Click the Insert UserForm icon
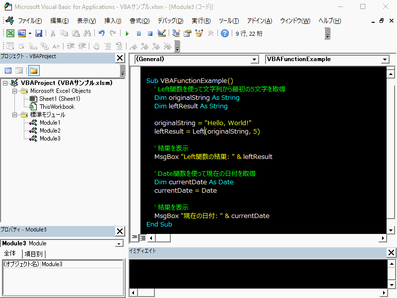The image size is (397, 298). click(22, 33)
